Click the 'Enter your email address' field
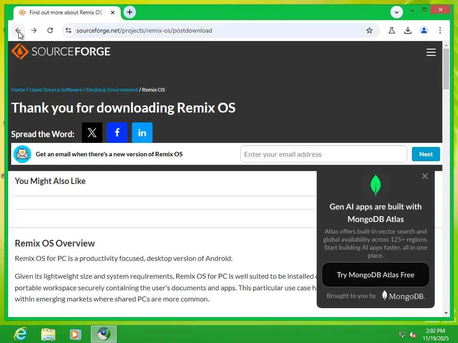The width and height of the screenshot is (458, 343). click(324, 154)
